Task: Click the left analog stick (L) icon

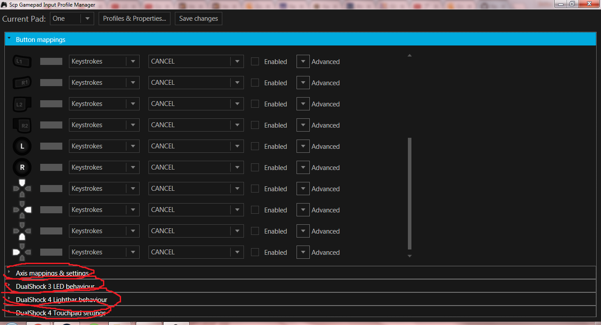Action: coord(22,146)
